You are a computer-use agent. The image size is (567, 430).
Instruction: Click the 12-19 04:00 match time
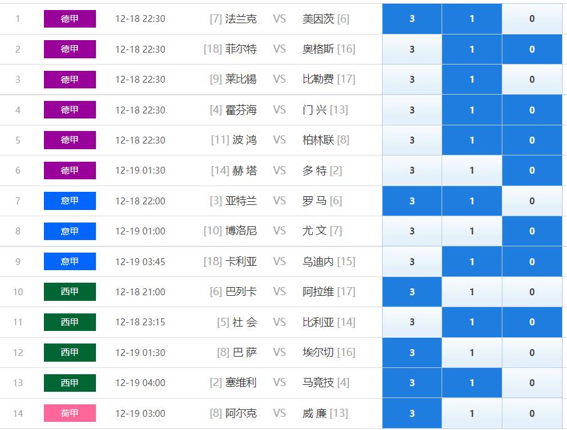[x=140, y=383]
